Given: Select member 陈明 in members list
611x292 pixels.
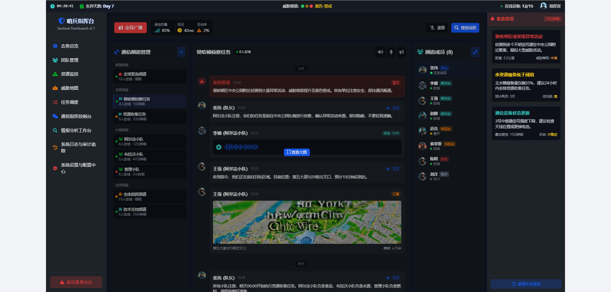Looking at the screenshot, I should tap(448, 161).
